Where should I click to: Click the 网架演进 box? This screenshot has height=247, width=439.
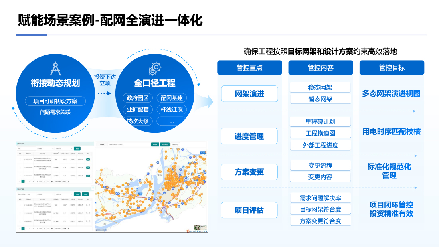click(x=249, y=94)
